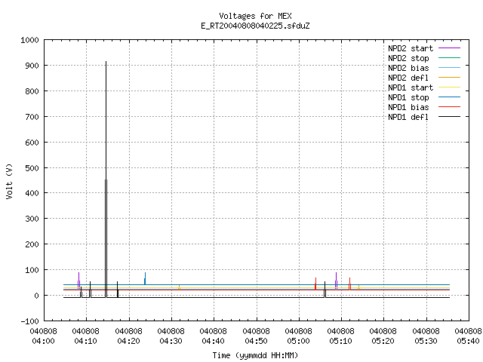The height and width of the screenshot is (362, 483).
Task: Click the purple NPD2 start legend line sample
Action: pyautogui.click(x=450, y=48)
